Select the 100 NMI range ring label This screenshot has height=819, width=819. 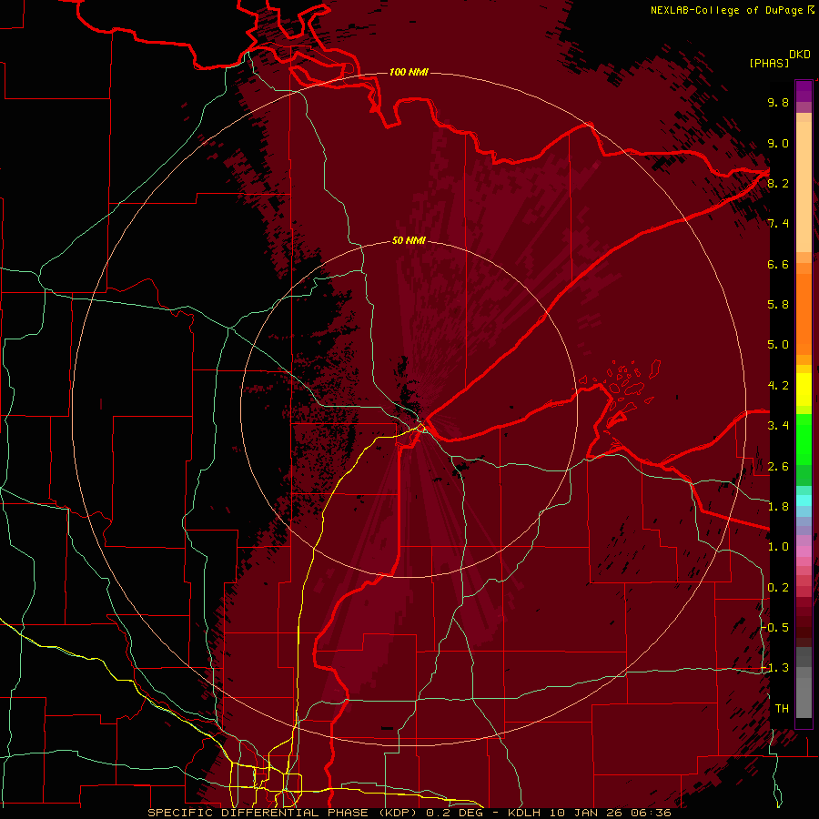(409, 72)
